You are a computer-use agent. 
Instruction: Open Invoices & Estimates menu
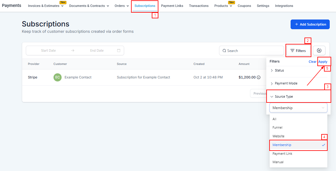coord(46,6)
